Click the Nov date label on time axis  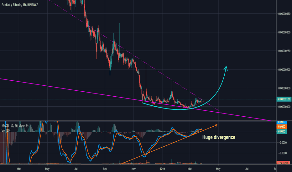[x=133, y=169]
